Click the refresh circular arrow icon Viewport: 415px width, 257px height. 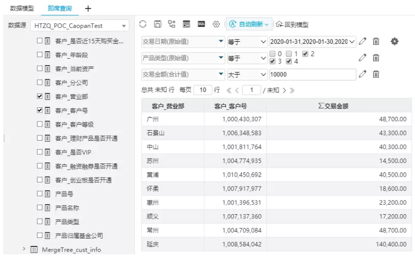coord(143,24)
